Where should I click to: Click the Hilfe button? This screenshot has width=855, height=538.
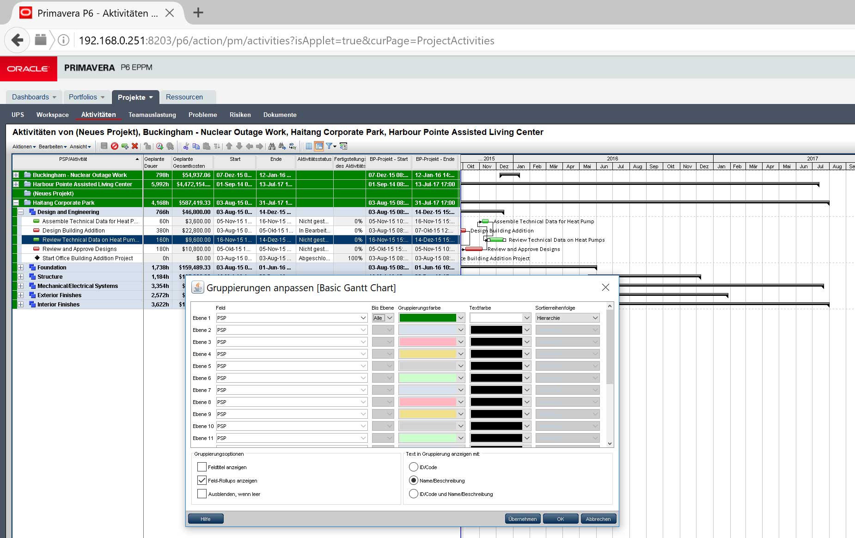point(206,519)
